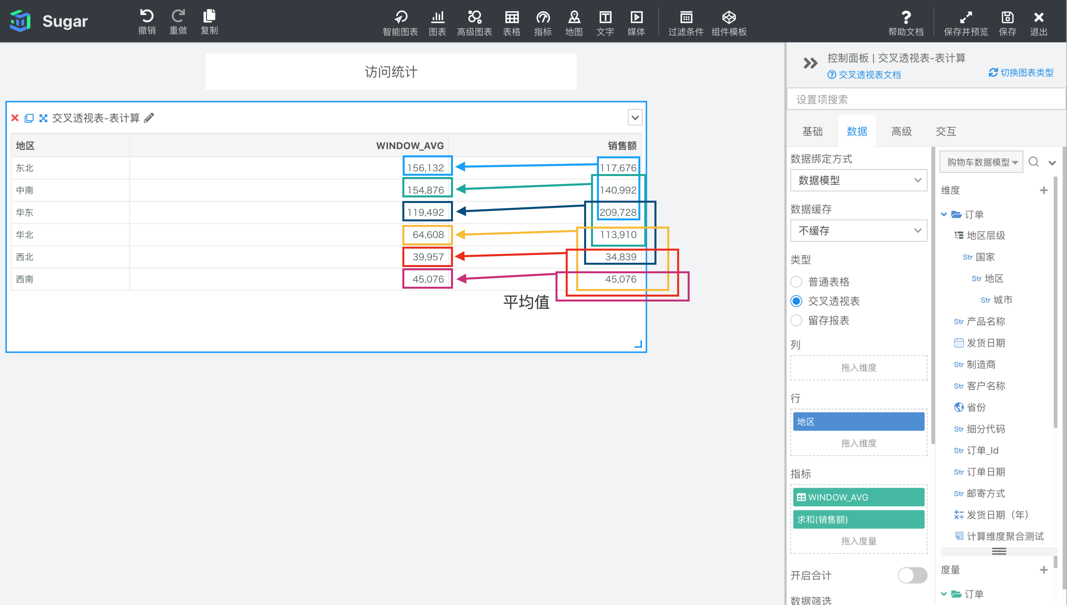
Task: Duplicate the pivot table component
Action: (x=29, y=118)
